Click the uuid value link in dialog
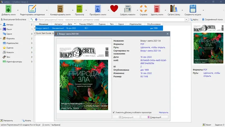Viewport: 225px width, 127px height. coord(153,62)
